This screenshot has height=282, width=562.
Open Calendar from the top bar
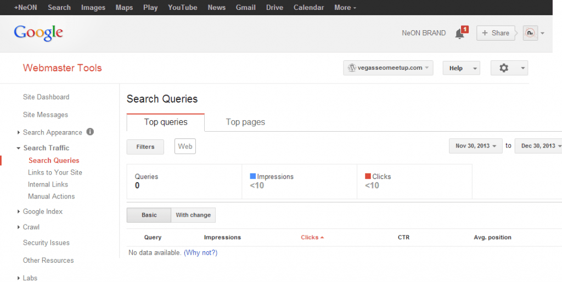308,8
